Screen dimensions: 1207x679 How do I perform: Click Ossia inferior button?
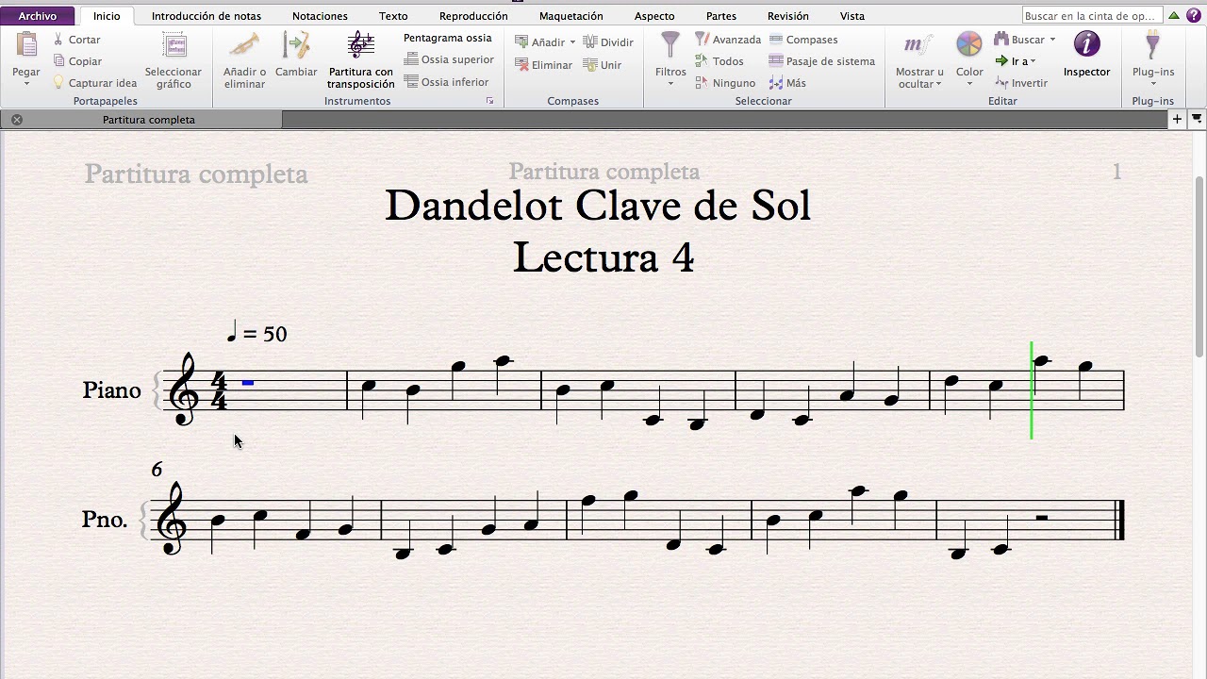click(447, 82)
